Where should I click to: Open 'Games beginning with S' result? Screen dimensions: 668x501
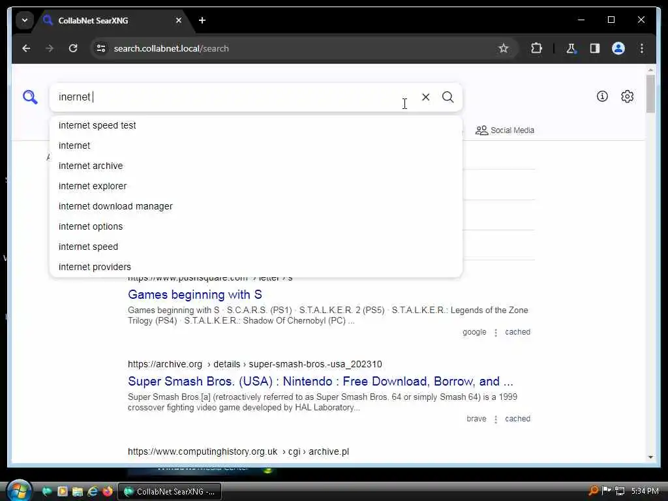tap(194, 294)
